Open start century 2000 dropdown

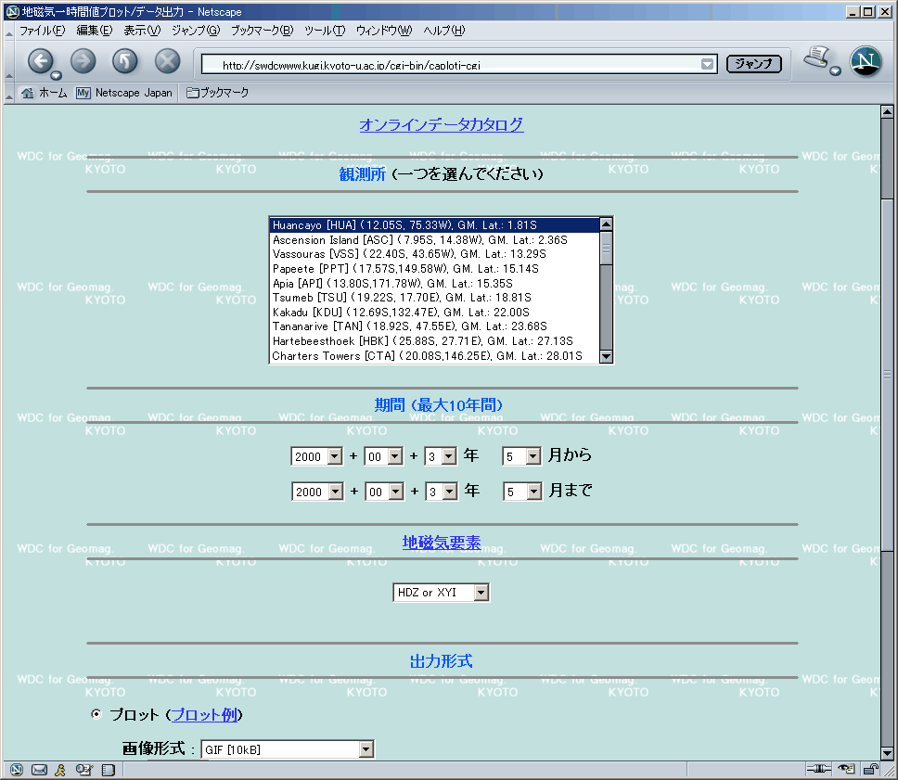click(x=316, y=456)
